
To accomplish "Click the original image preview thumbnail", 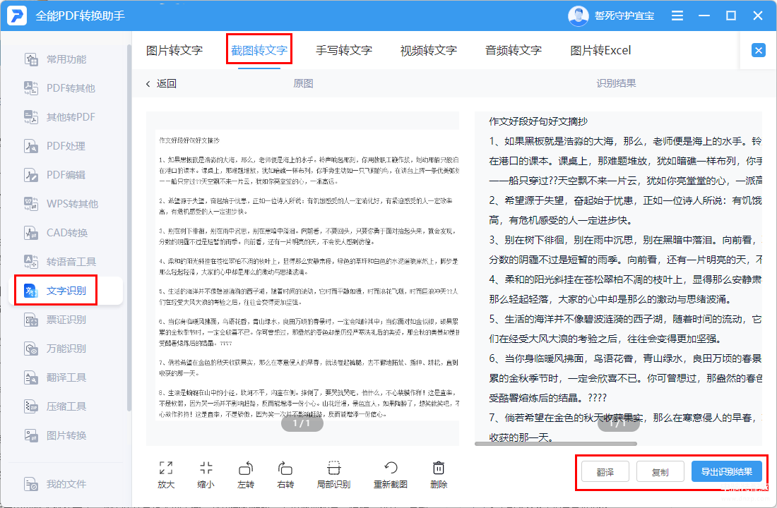I will click(307, 274).
